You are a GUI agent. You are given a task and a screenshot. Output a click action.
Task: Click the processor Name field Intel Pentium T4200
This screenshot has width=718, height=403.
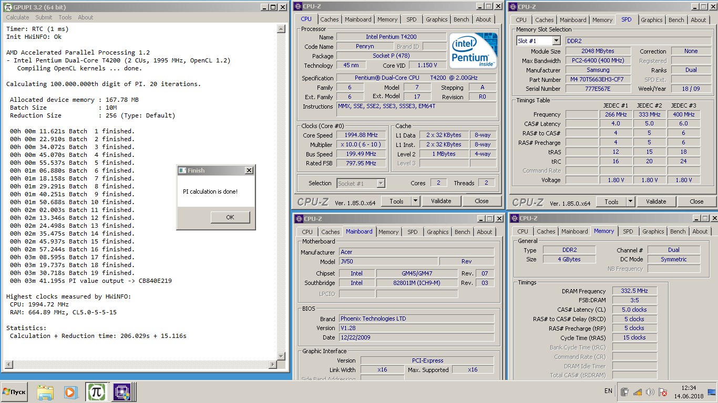(391, 37)
